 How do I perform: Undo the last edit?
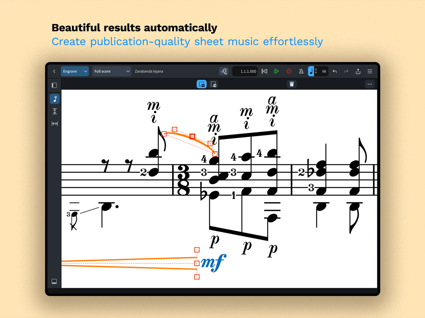[334, 71]
